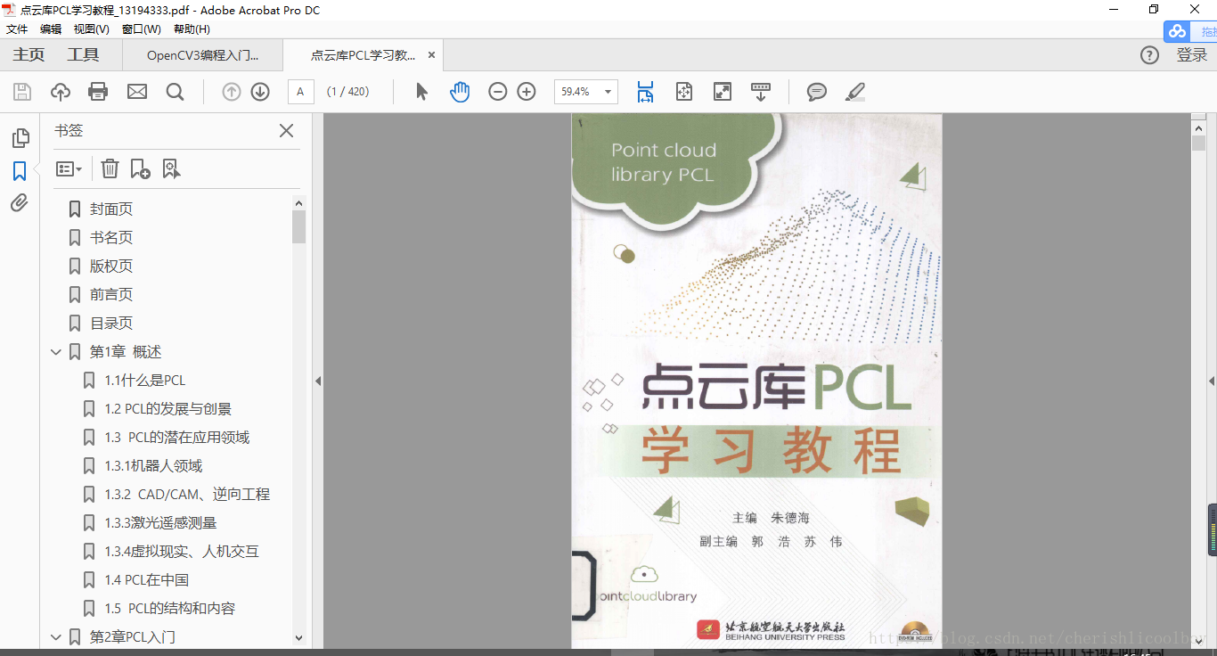Click bookmarks panel scroll down arrow
Viewport: 1217px width, 656px height.
tap(298, 638)
